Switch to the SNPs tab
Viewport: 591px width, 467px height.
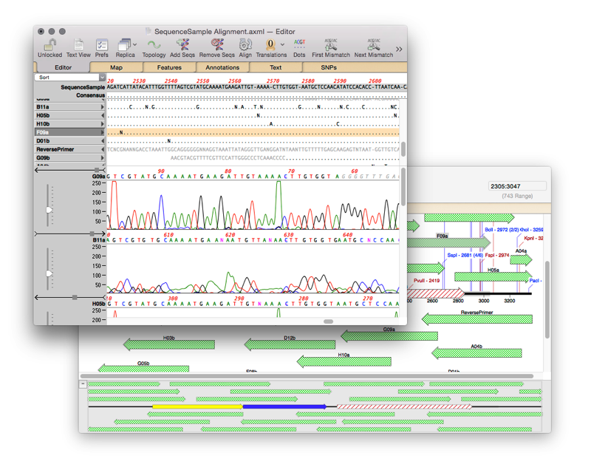coord(329,67)
